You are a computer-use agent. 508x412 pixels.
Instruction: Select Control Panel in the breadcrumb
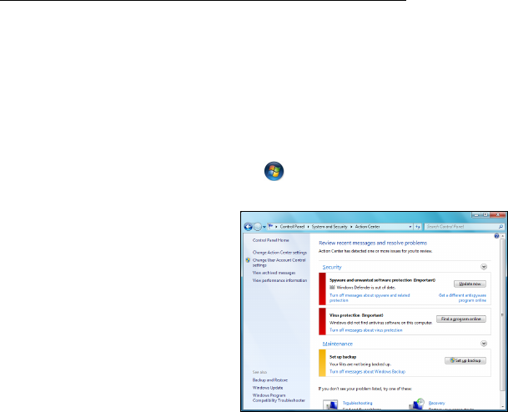coord(292,227)
